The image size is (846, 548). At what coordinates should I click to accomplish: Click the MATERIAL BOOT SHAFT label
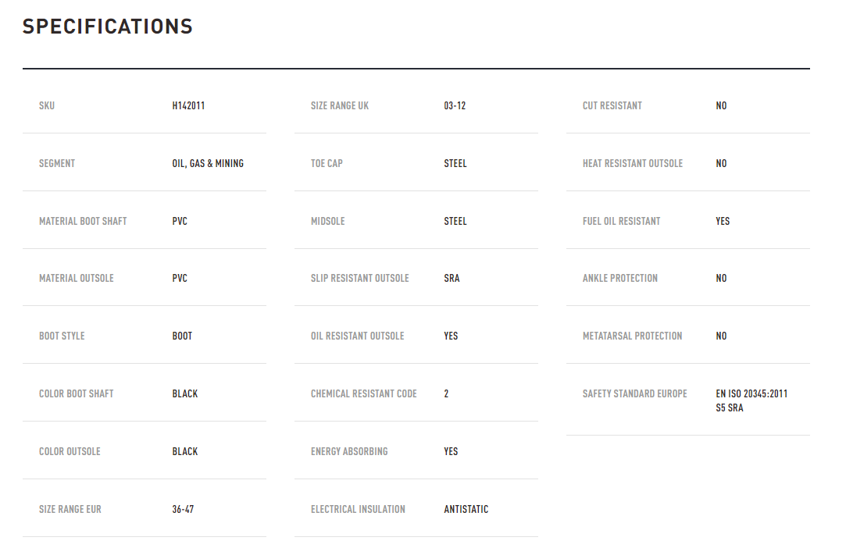(x=83, y=221)
